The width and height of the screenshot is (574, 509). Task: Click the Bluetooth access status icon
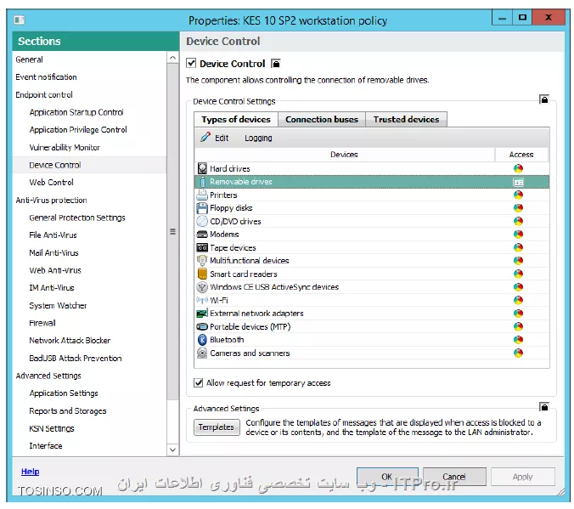click(x=518, y=340)
